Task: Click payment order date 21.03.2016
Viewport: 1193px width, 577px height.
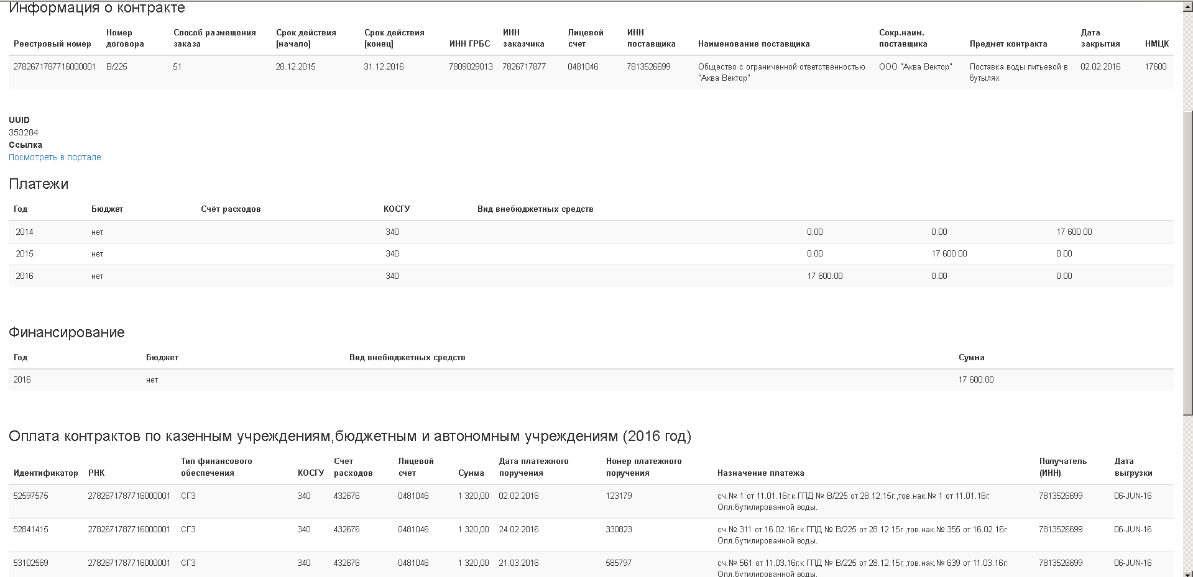Action: [518, 563]
